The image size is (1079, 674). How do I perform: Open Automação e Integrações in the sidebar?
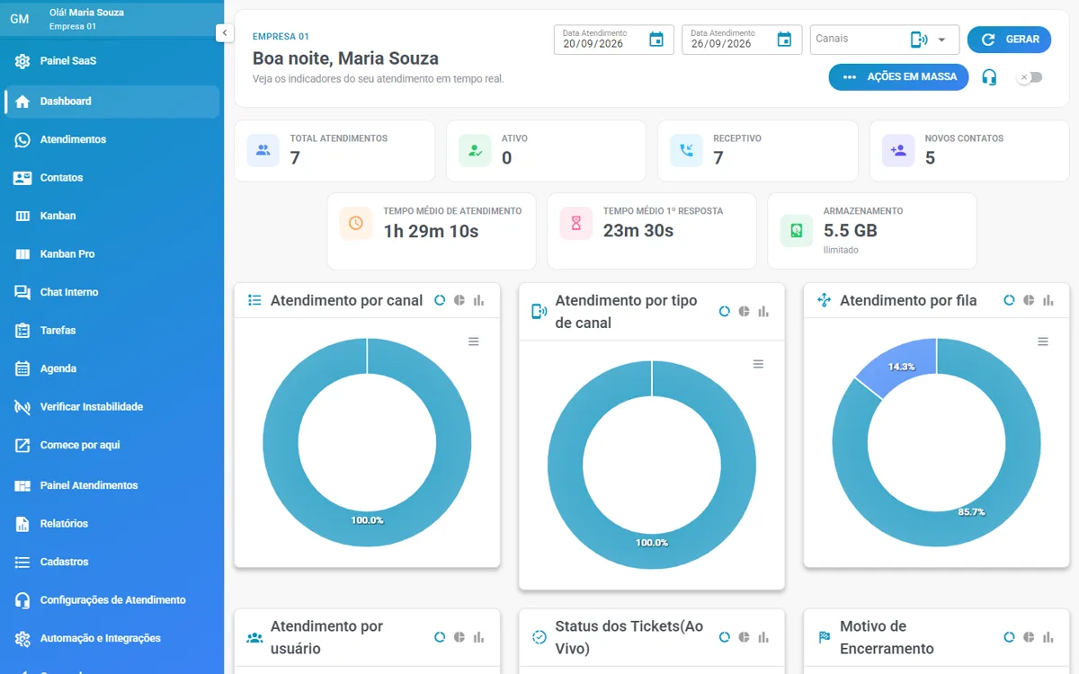111,638
